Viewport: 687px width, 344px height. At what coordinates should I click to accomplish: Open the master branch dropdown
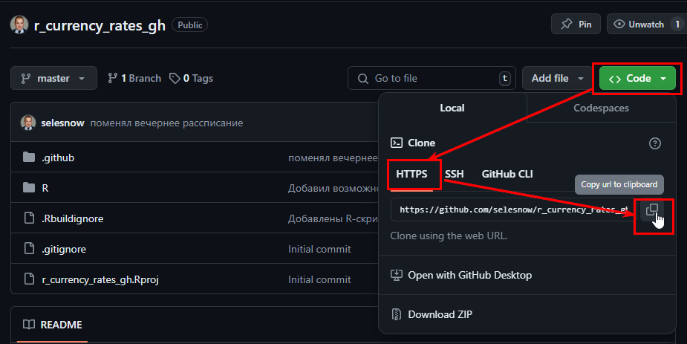53,78
